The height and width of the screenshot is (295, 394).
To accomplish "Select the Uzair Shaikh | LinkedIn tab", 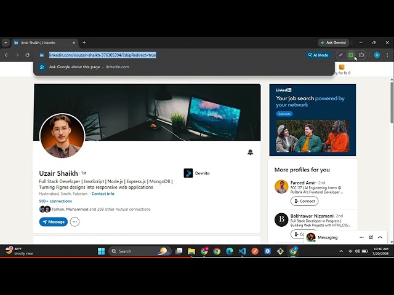I will [45, 43].
